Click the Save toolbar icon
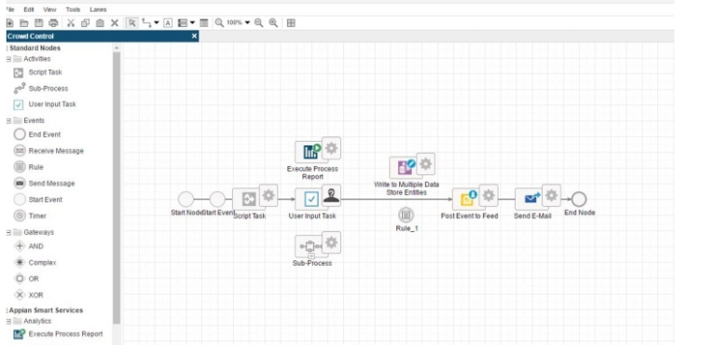This screenshot has width=716, height=345. pyautogui.click(x=39, y=23)
